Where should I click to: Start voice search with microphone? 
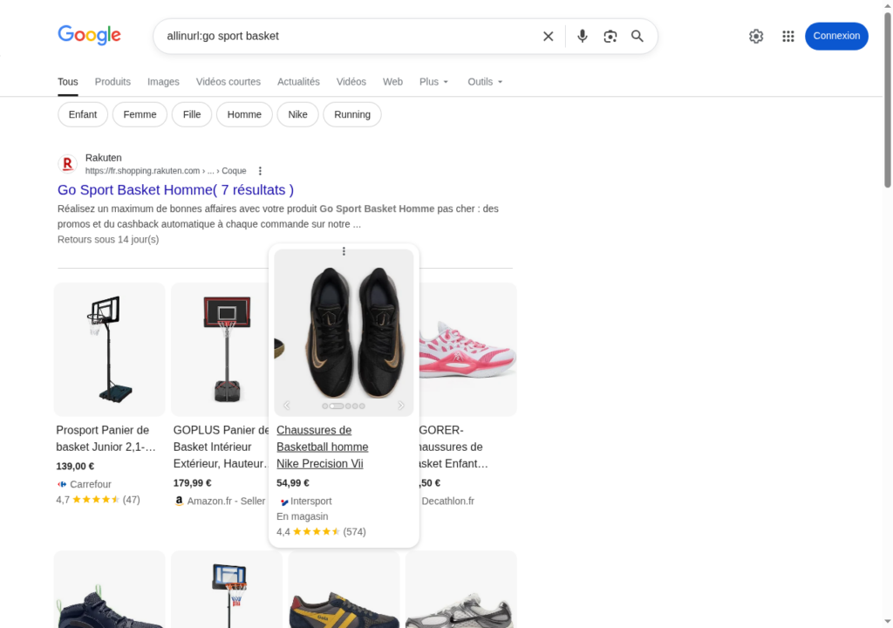click(x=583, y=37)
